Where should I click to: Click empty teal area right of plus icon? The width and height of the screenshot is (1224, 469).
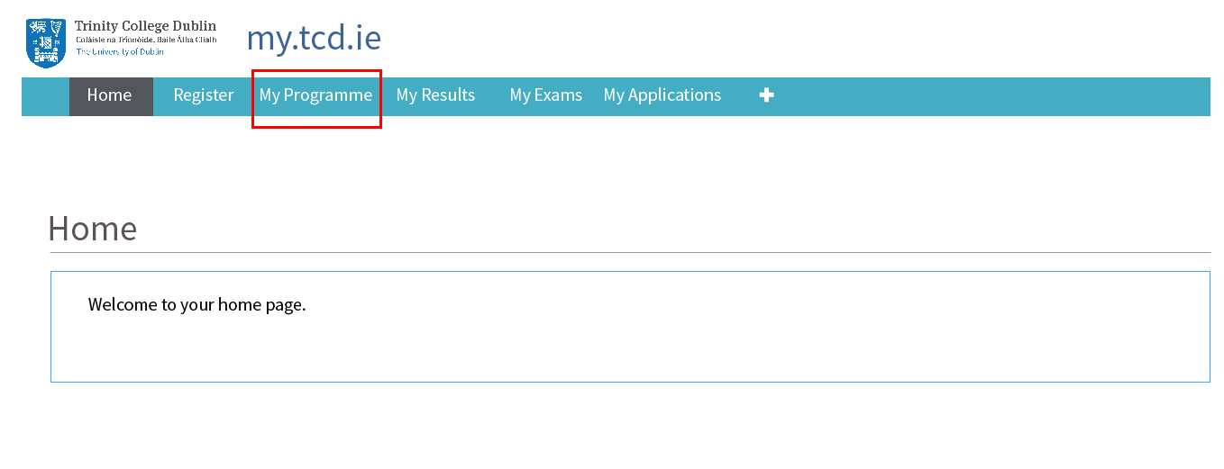[991, 96]
